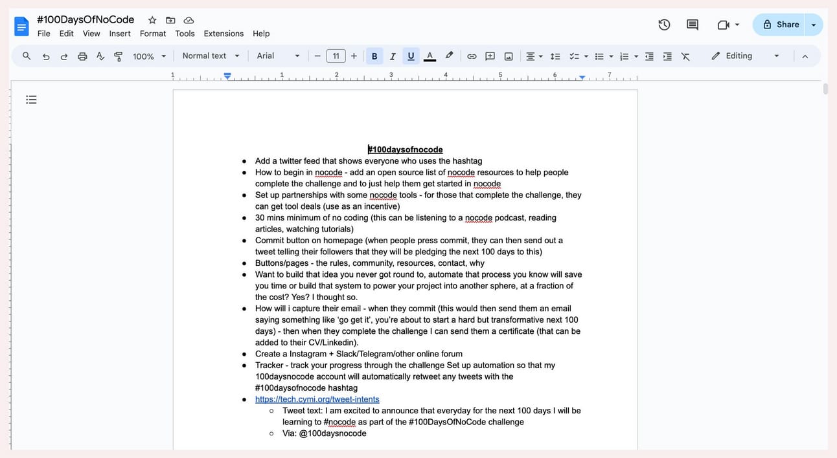Open the zoom 100% dropdown
The image size is (837, 458).
click(x=150, y=56)
